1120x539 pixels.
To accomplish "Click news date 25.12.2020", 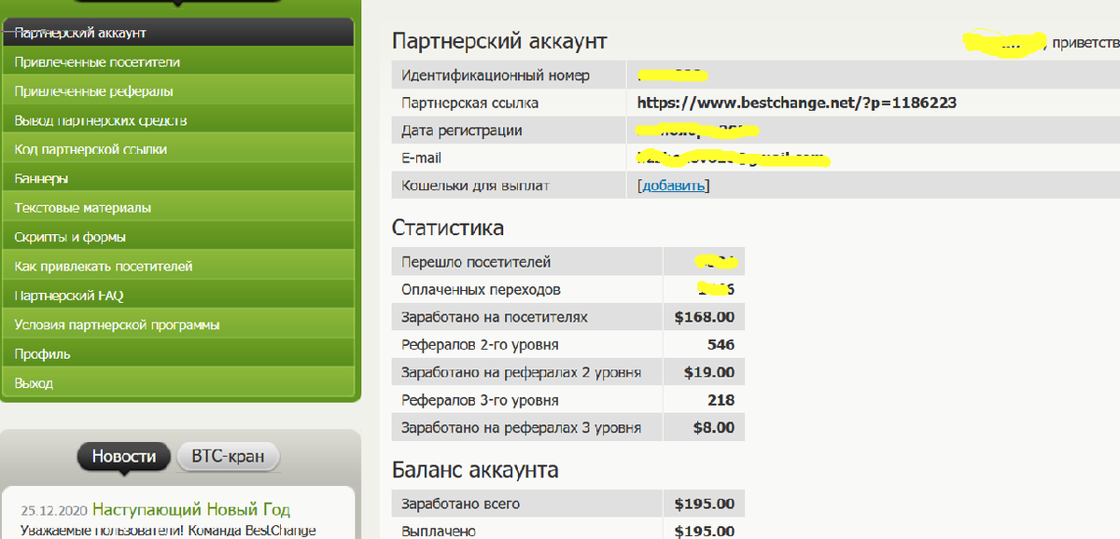I will pos(54,511).
